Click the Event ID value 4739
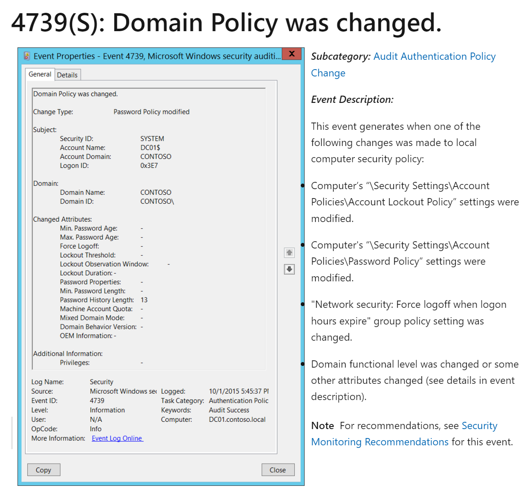Image resolution: width=532 pixels, height=488 pixels. 97,401
